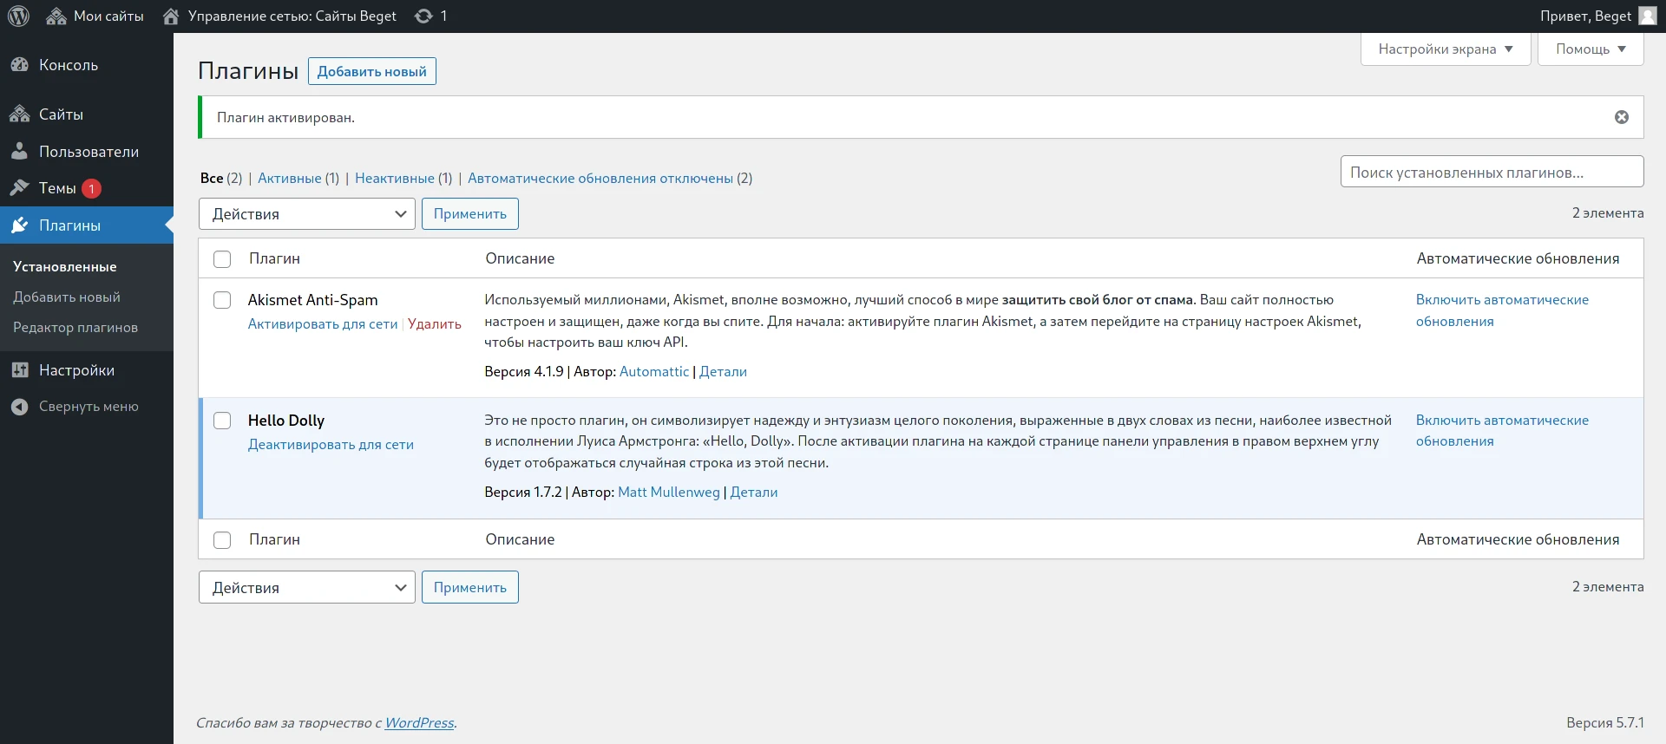Open Сайты from the sidebar
The width and height of the screenshot is (1666, 744).
(61, 114)
